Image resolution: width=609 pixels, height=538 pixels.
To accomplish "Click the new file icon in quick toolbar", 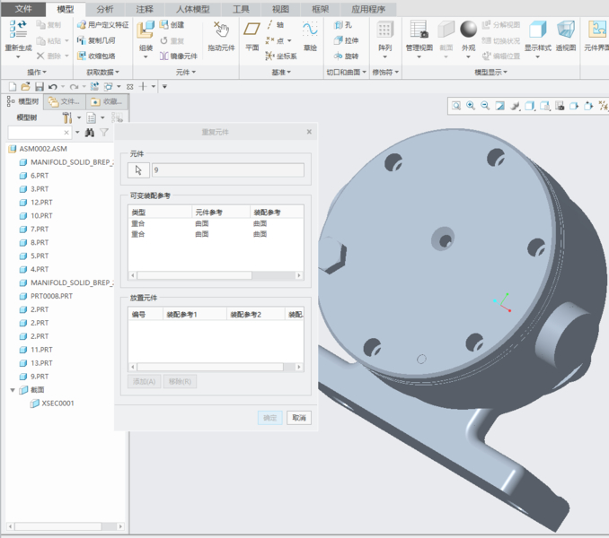I will click(x=13, y=86).
